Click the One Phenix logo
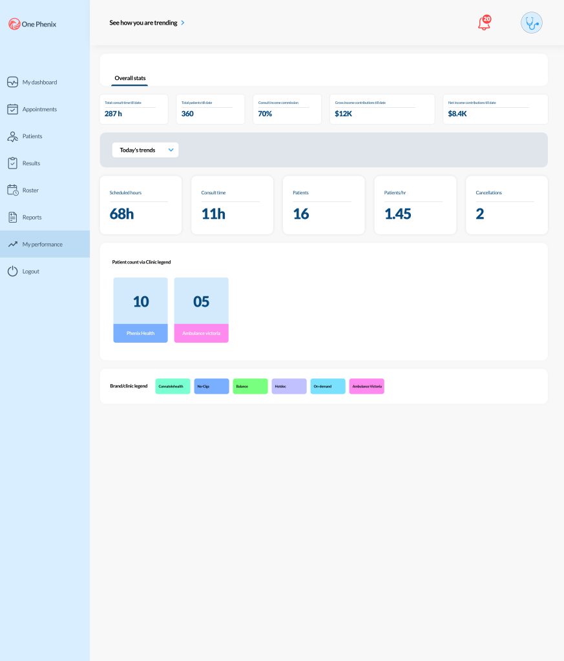This screenshot has width=564, height=661. coord(33,24)
